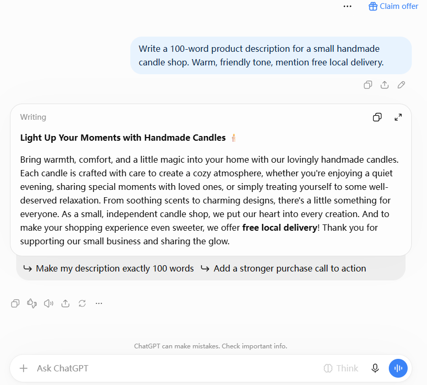Copy the user's message text
The height and width of the screenshot is (385, 427).
368,85
